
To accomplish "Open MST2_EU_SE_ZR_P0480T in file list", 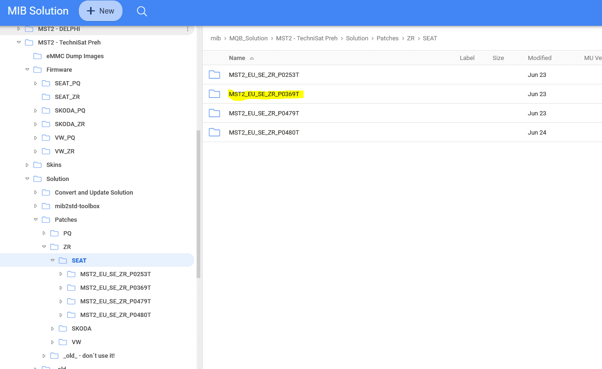I will click(264, 132).
